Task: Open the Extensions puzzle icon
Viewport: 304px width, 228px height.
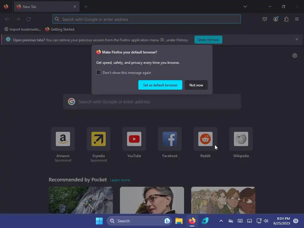Action: 286,19
